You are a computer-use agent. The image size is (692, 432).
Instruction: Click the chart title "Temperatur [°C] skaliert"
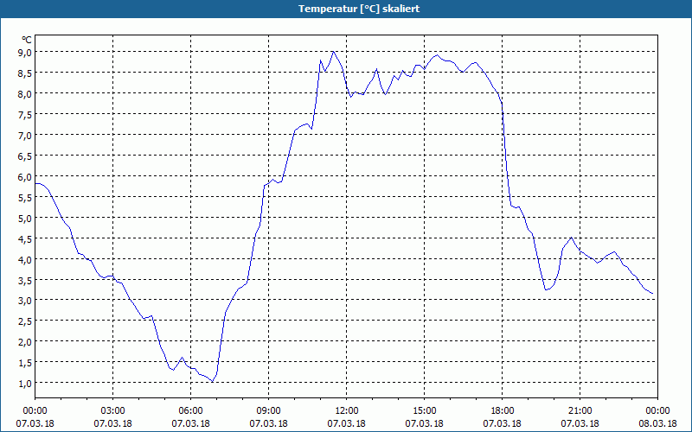tap(359, 9)
